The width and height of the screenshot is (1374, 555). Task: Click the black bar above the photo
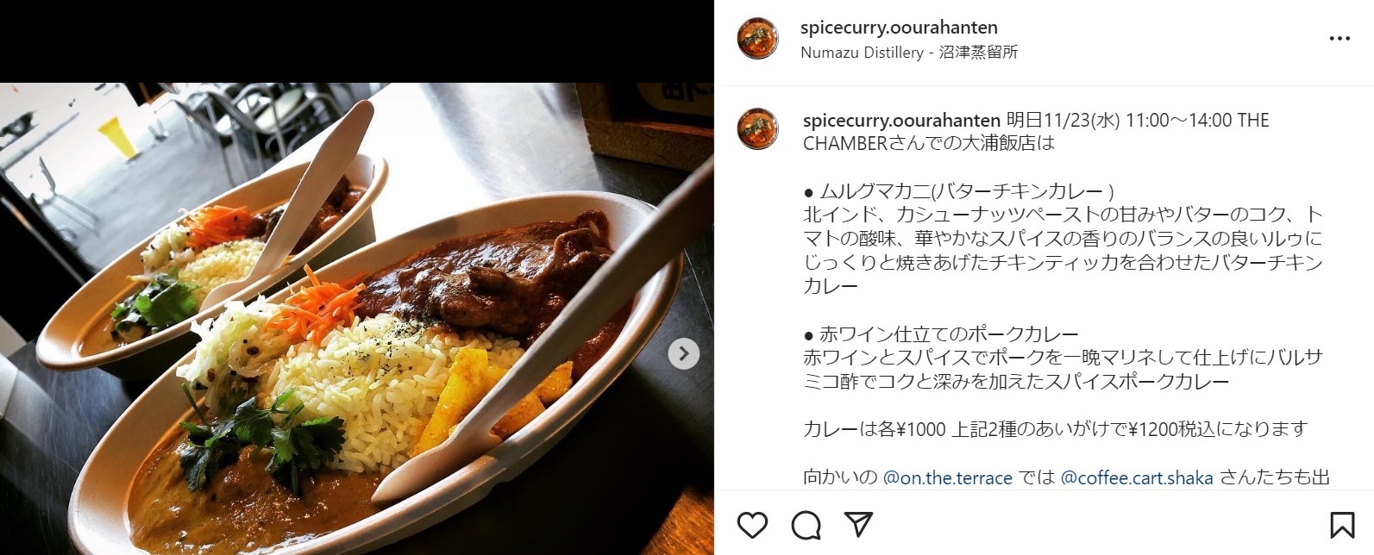(357, 41)
